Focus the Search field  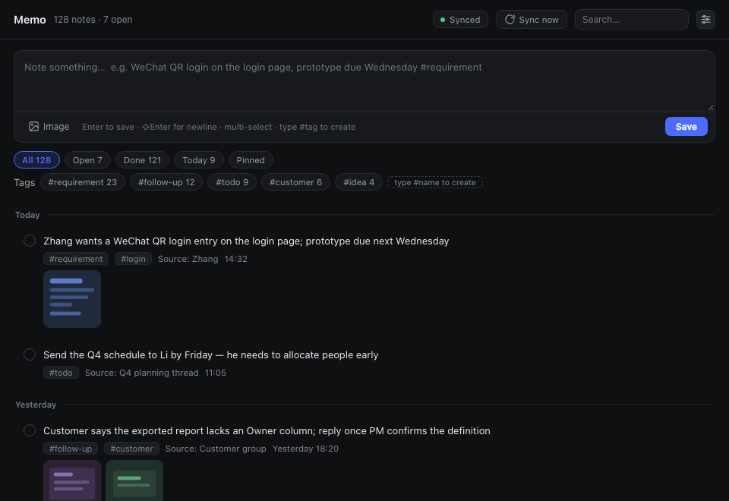pyautogui.click(x=631, y=20)
